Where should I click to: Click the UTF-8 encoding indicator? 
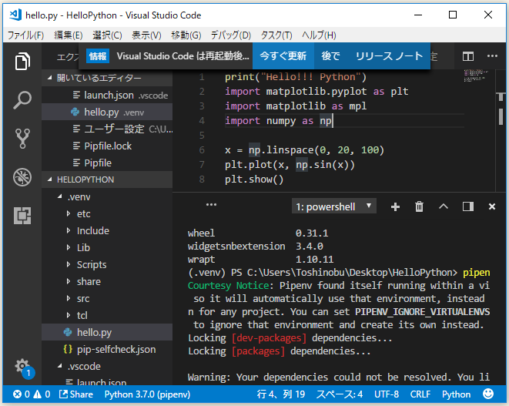pos(387,394)
